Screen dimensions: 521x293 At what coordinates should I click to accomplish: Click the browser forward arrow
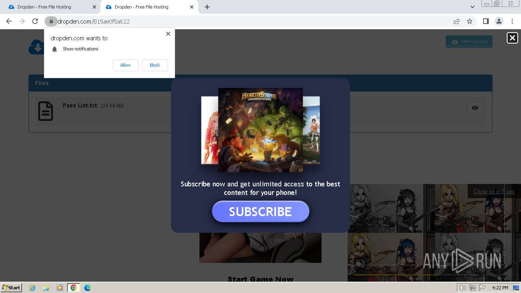(22, 21)
